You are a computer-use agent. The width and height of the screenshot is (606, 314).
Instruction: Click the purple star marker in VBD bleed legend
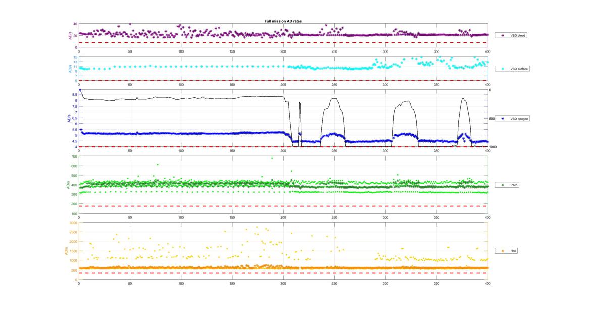click(x=503, y=36)
